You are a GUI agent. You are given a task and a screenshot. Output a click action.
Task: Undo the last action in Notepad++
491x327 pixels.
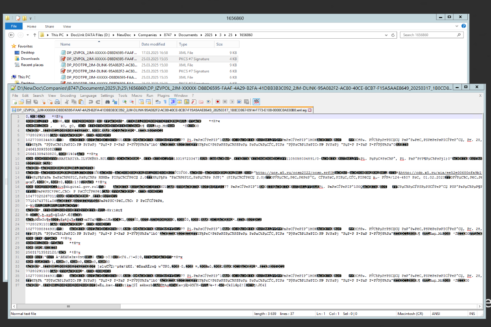click(91, 102)
